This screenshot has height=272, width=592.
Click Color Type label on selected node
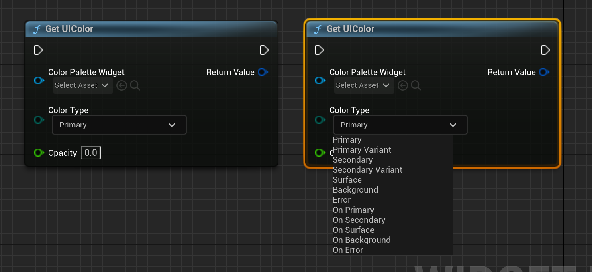click(x=349, y=110)
